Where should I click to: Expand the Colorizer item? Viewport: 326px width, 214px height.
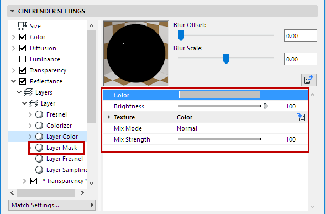(x=30, y=126)
